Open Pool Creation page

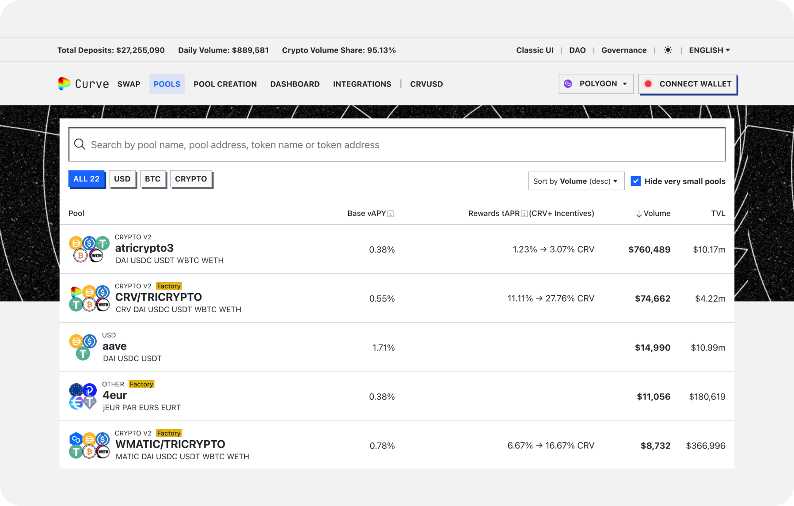(225, 84)
